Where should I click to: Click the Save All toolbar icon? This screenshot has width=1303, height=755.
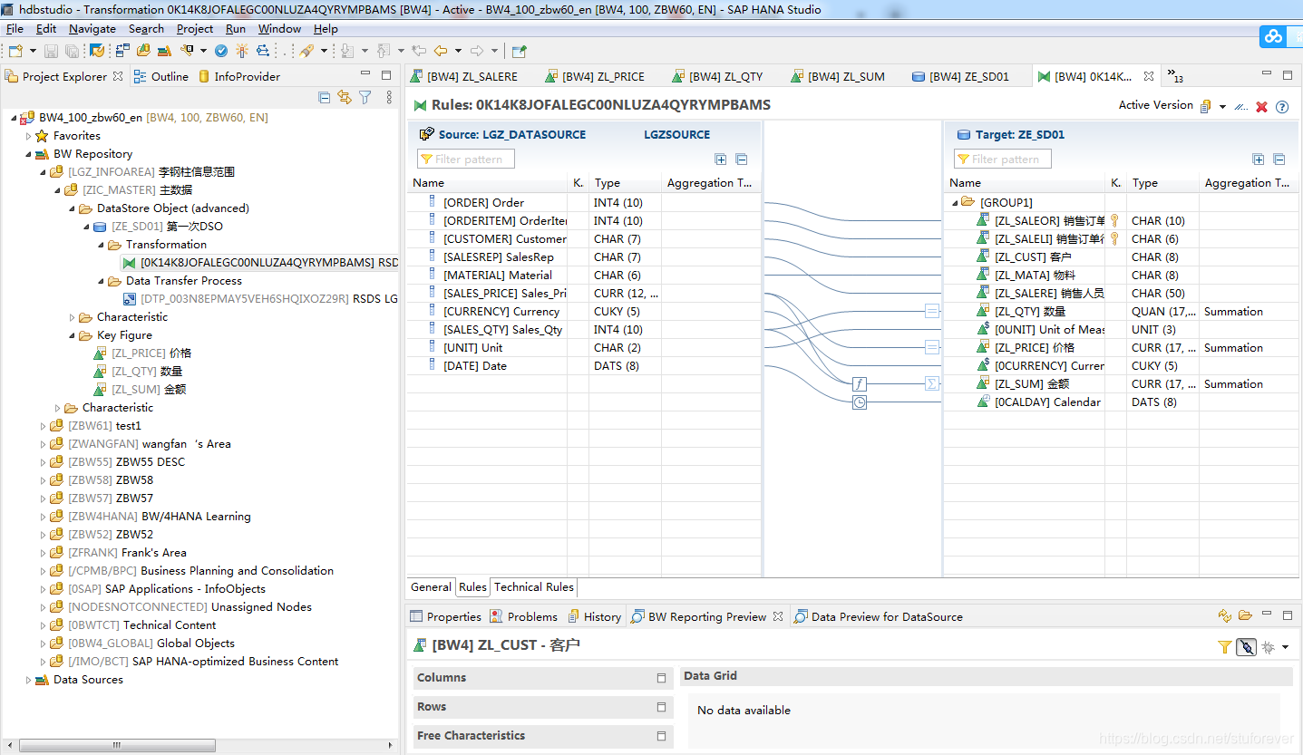71,51
